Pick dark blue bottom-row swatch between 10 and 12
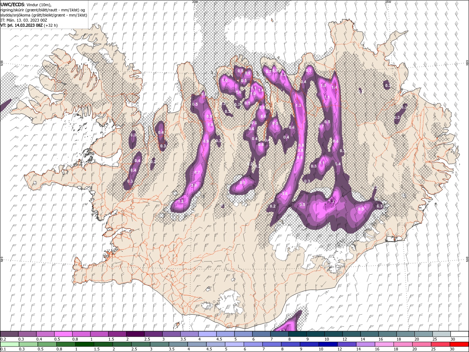Screen dimensions: 469x352 point(329,344)
